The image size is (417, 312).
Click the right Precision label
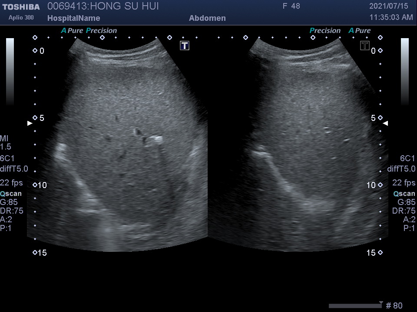(325, 31)
